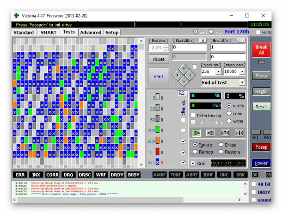Switch to the SMART tab

[x=48, y=32]
